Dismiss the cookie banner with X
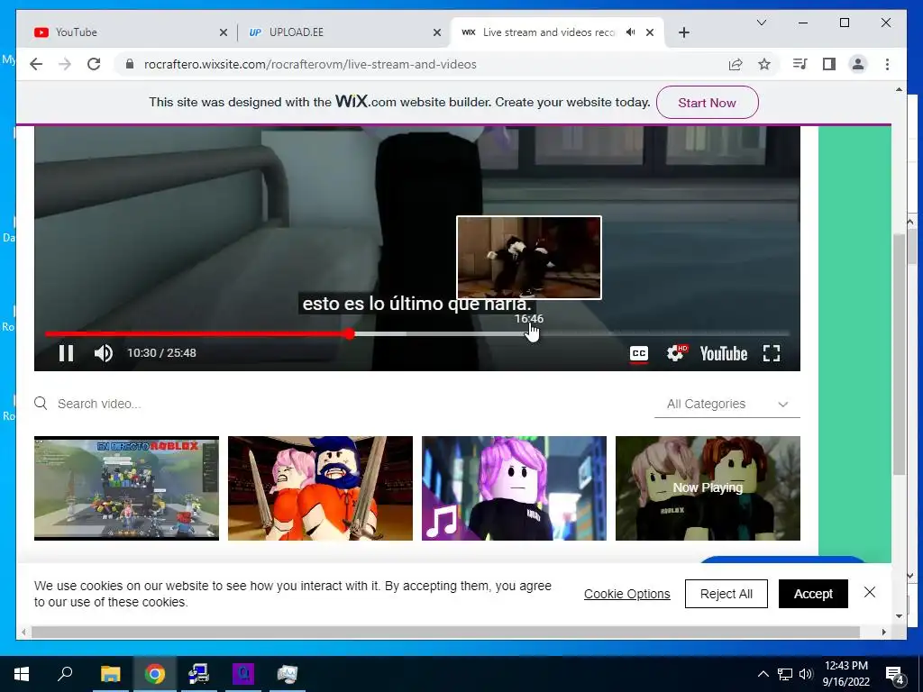 [x=870, y=592]
